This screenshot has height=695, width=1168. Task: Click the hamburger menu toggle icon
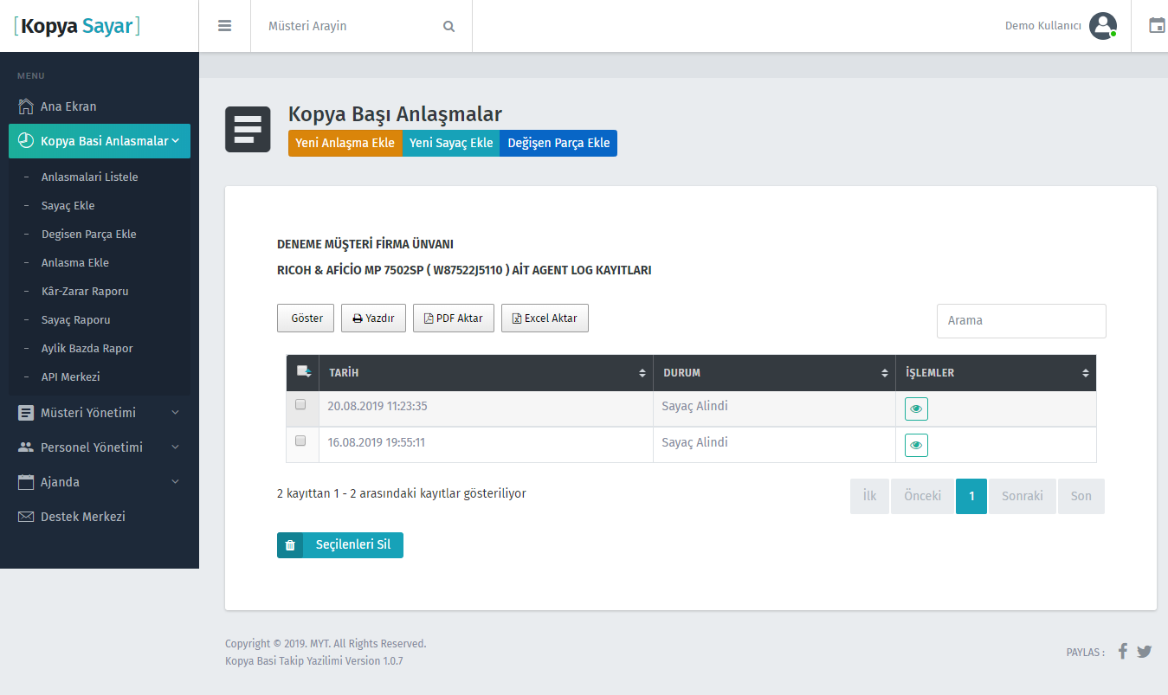pos(224,26)
